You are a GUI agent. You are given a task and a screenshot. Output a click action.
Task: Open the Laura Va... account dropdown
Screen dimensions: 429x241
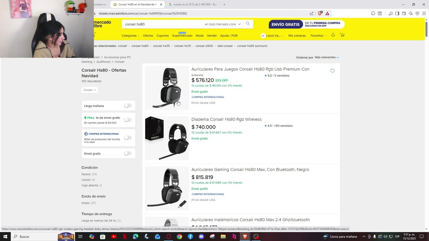tap(272, 35)
